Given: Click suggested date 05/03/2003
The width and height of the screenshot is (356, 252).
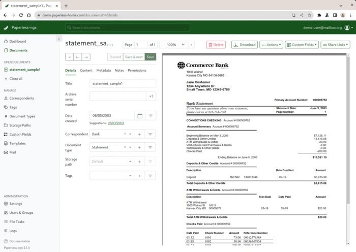Looking at the screenshot, I should (116, 123).
